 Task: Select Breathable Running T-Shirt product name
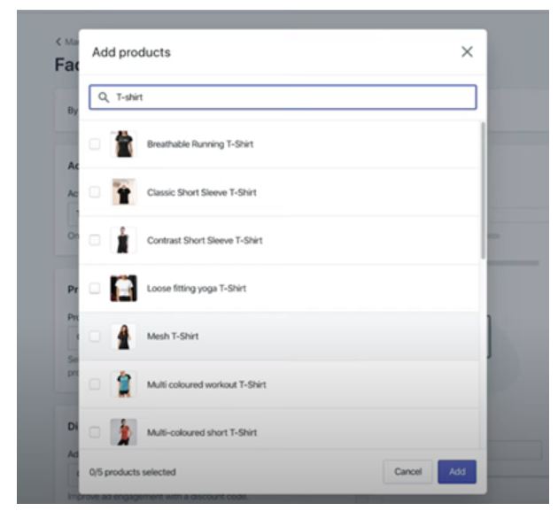click(200, 144)
